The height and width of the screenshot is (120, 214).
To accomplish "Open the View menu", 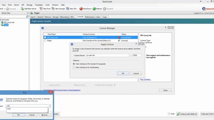I will click(x=4, y=5).
